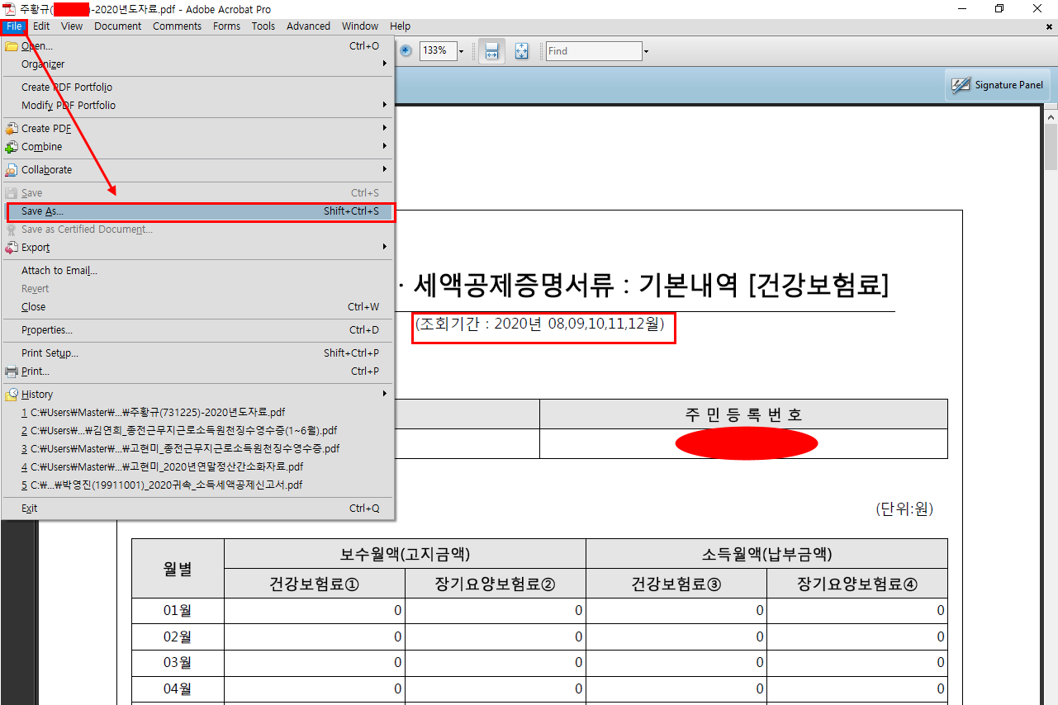Select Properties from File menu

point(47,330)
